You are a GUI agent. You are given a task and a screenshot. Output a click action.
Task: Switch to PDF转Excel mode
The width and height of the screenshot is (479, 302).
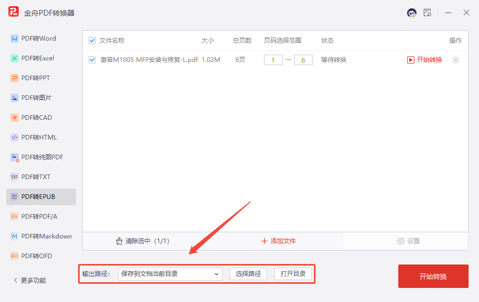pyautogui.click(x=41, y=58)
